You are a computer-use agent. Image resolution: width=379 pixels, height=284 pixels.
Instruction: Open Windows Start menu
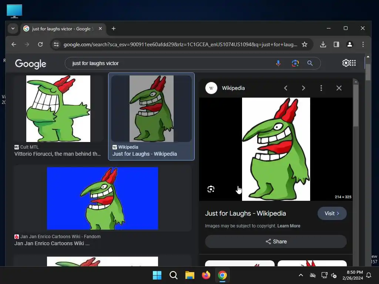157,275
